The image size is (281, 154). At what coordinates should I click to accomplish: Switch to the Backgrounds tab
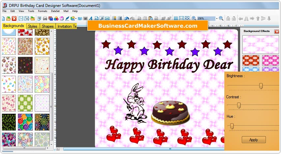click(x=14, y=26)
